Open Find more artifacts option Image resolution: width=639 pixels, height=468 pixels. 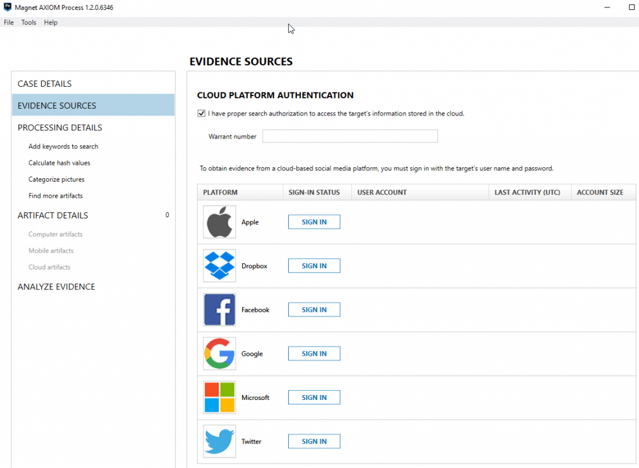pyautogui.click(x=56, y=196)
